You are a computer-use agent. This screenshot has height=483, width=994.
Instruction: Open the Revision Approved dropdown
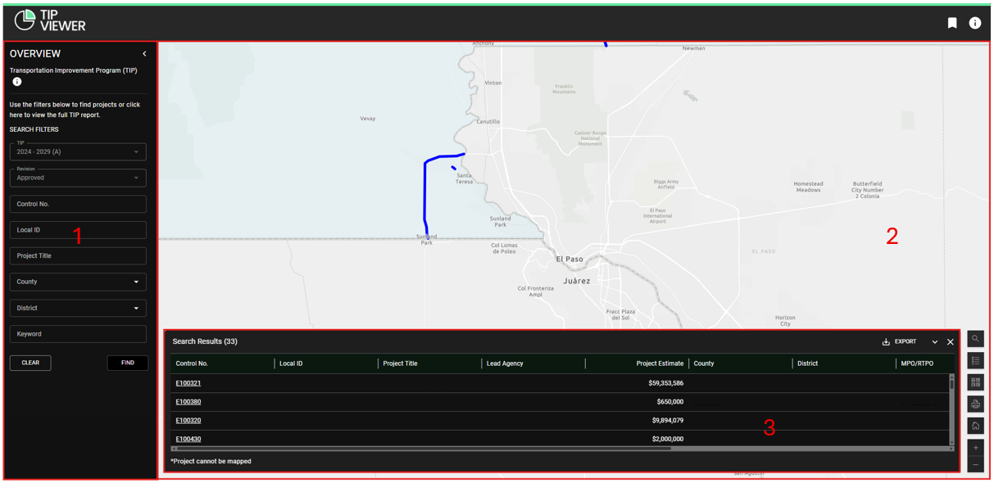(x=78, y=178)
